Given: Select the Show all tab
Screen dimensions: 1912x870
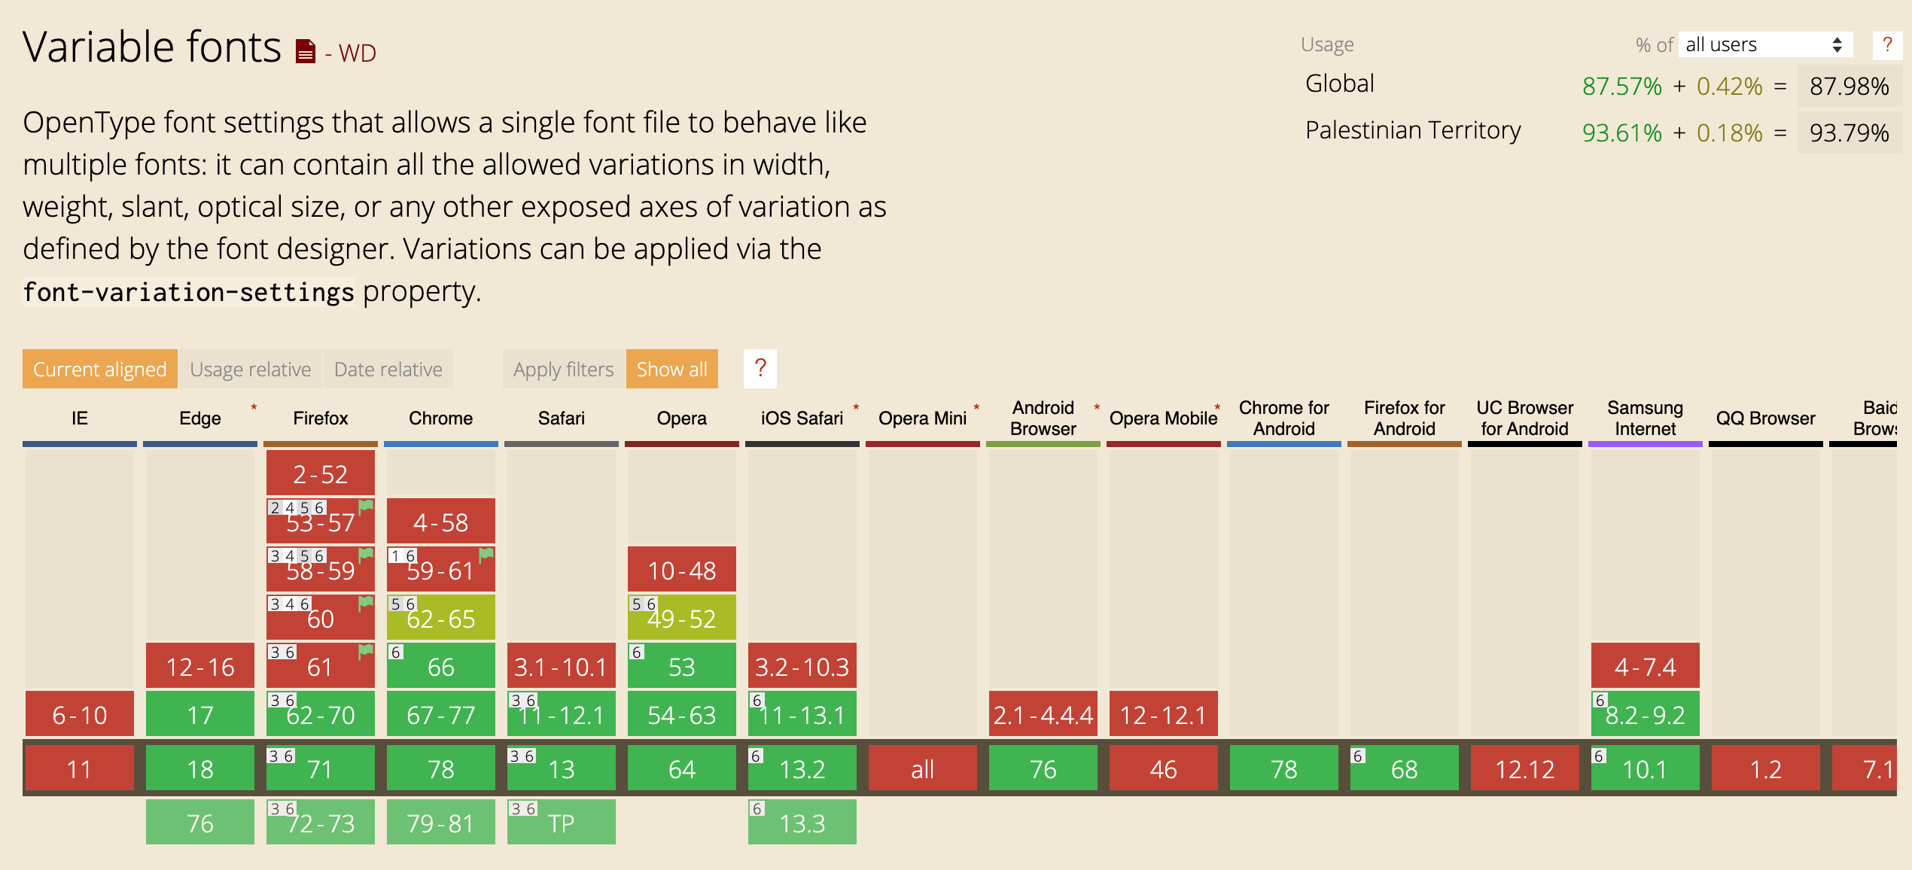Looking at the screenshot, I should coord(671,369).
